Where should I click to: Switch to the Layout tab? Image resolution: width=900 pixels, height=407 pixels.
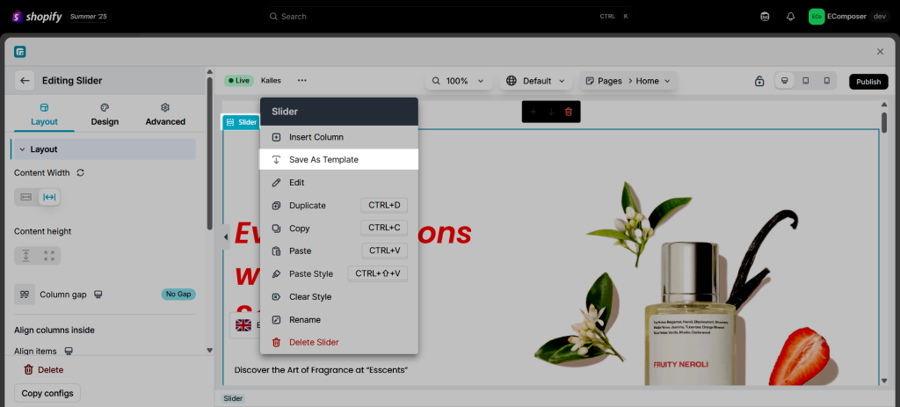[44, 115]
